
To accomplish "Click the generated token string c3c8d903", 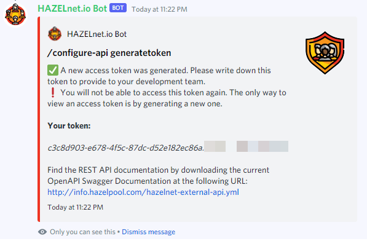I will pyautogui.click(x=125, y=148).
